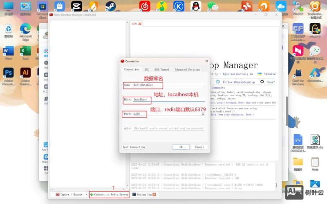327x204 pixels.
Task: Open the QQ Music desktop icon
Action: pos(161,6)
